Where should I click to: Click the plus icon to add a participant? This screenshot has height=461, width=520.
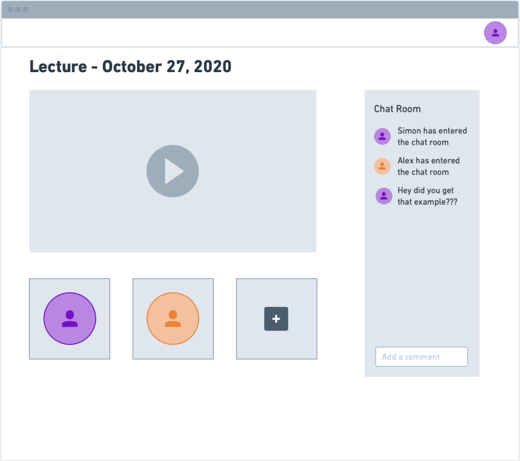[x=276, y=319]
